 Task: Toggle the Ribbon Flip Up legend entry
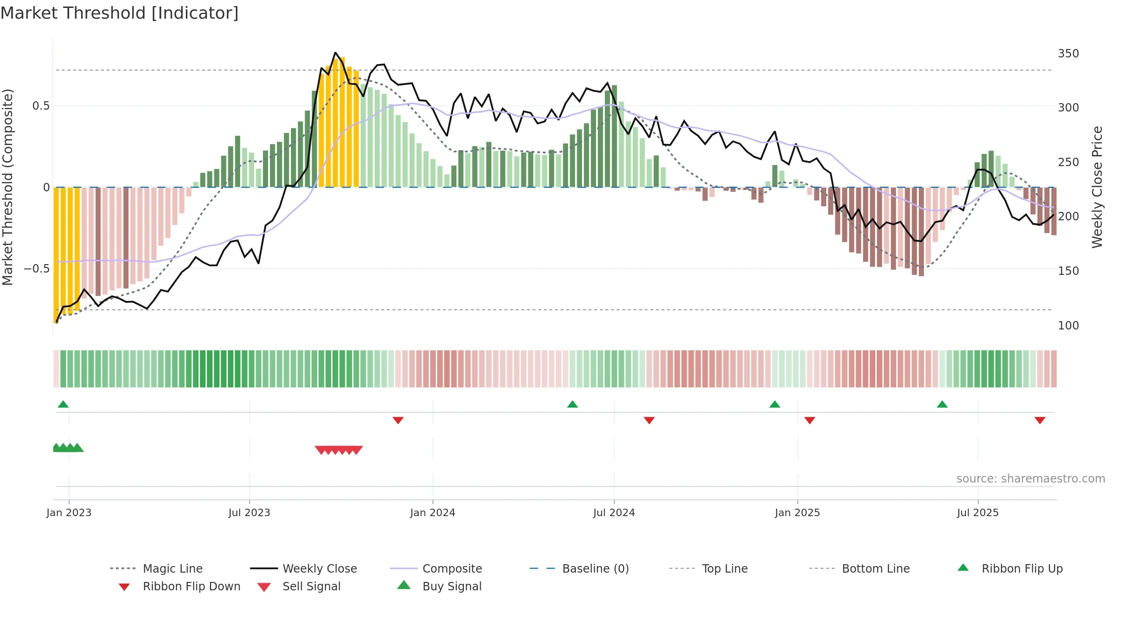1010,568
